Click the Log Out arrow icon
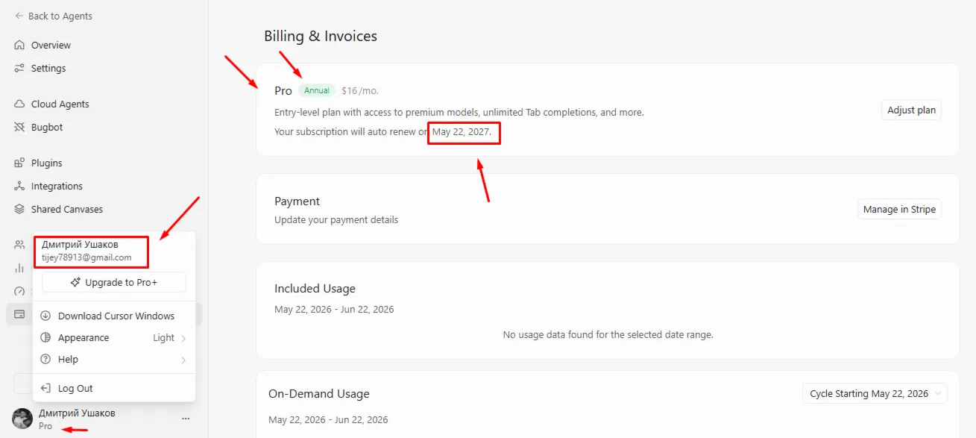The width and height of the screenshot is (976, 438). coord(45,389)
